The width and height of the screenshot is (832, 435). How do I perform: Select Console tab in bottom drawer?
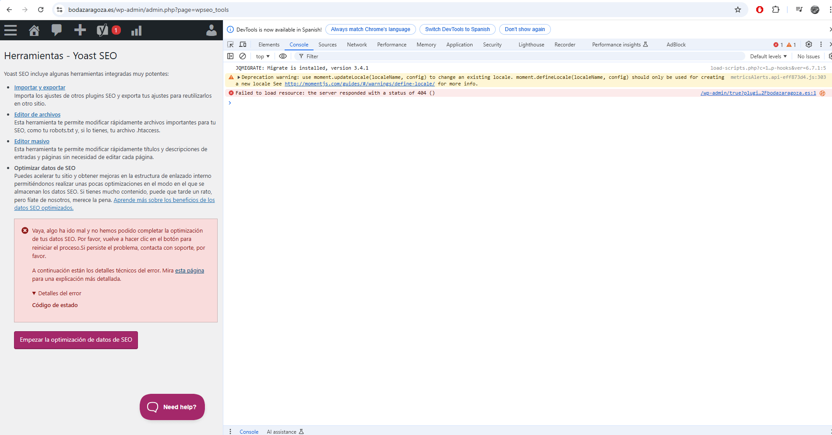pos(249,431)
